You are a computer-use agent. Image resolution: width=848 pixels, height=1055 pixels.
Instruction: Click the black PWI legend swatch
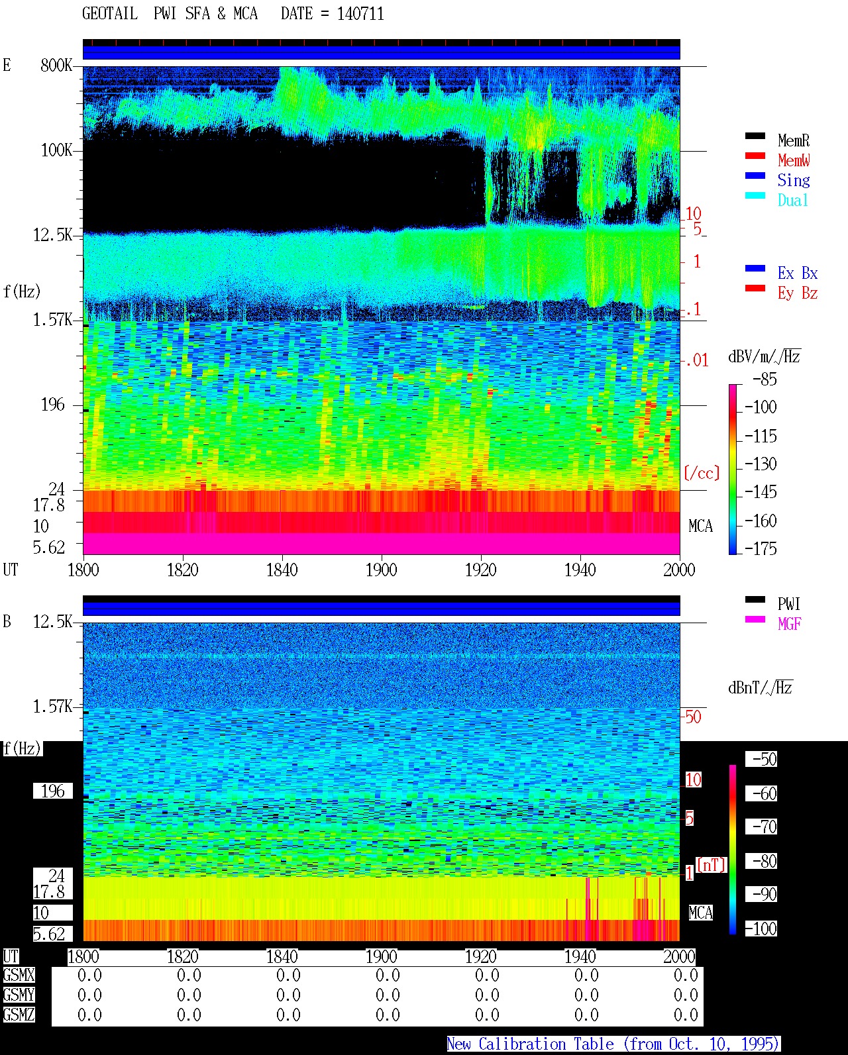pos(755,599)
